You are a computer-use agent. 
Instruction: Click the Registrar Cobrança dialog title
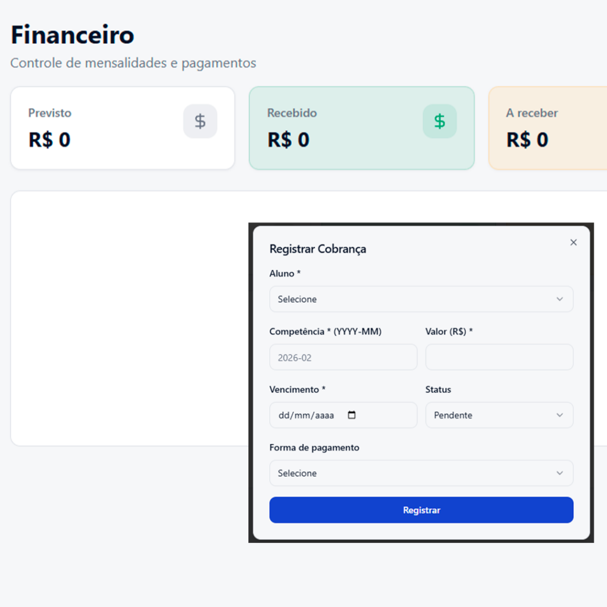point(318,249)
